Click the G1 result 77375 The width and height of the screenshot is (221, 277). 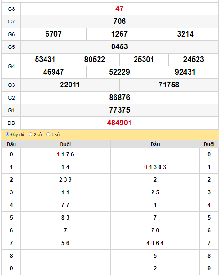(x=120, y=110)
